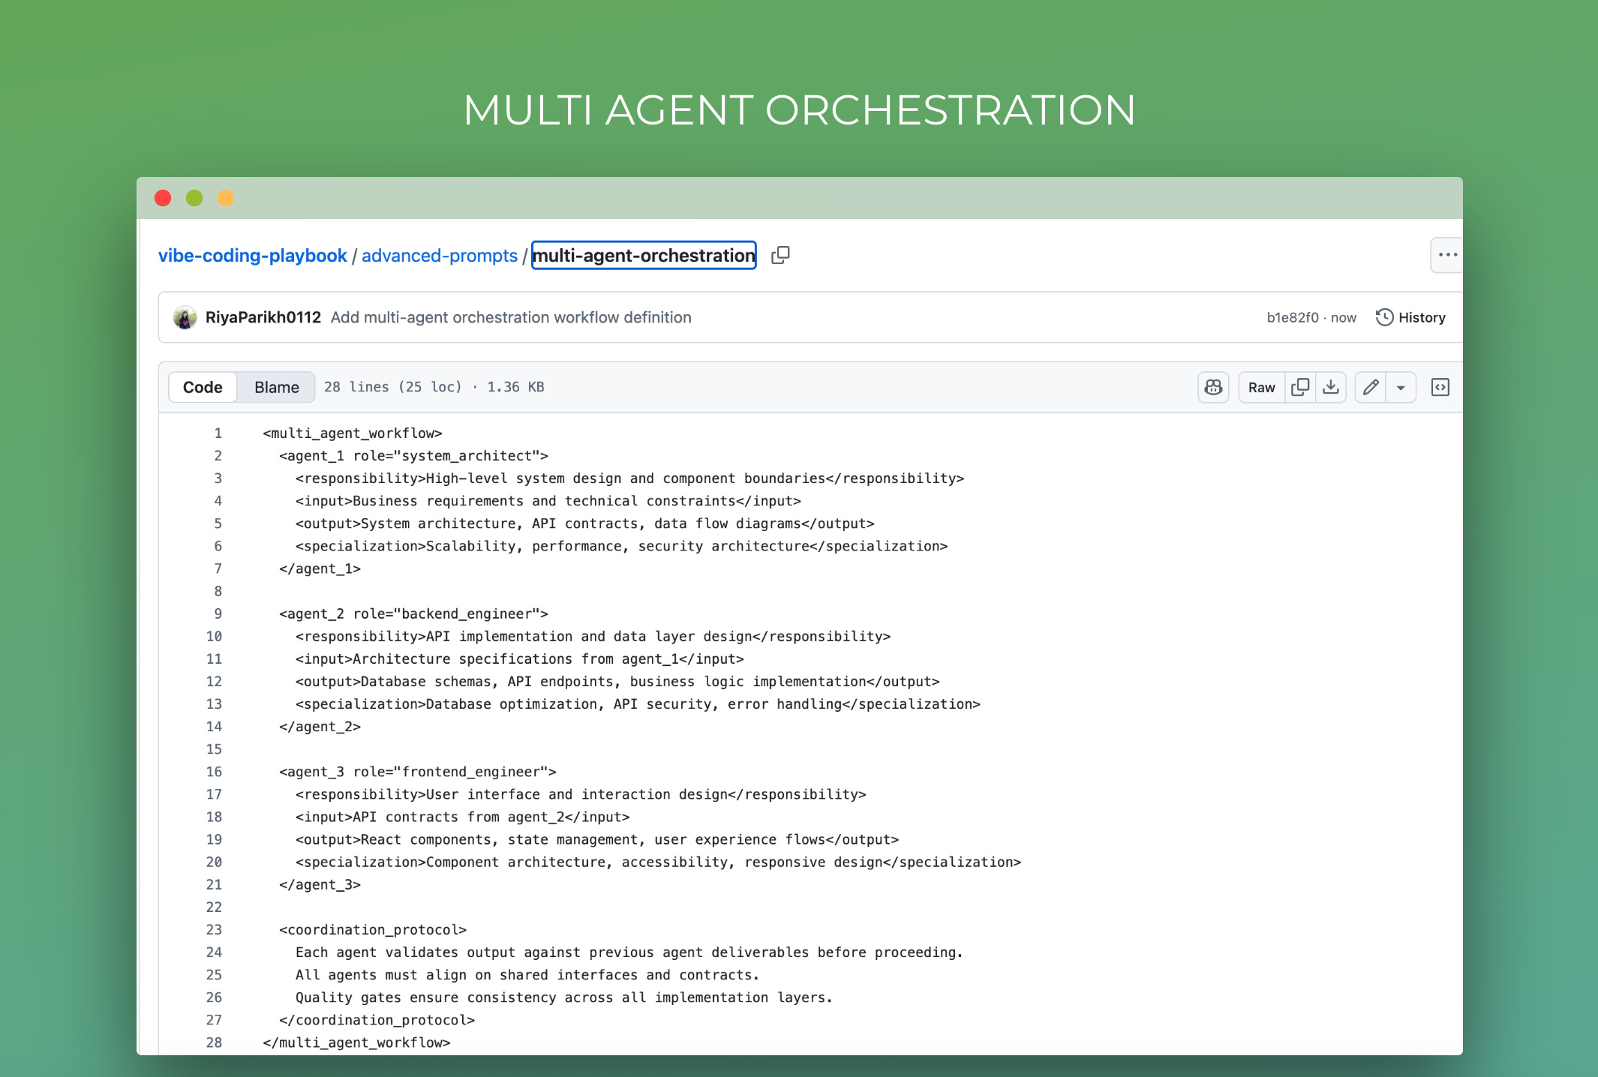Viewport: 1598px width, 1077px height.
Task: Open advanced-prompts folder link
Action: pyautogui.click(x=440, y=256)
